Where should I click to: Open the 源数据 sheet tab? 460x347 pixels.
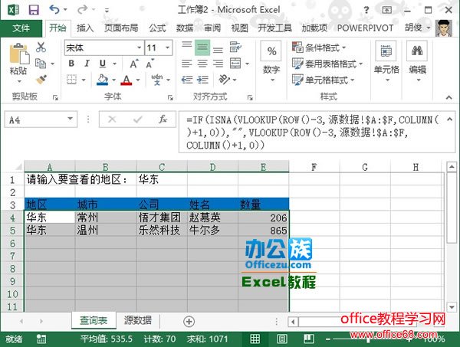coord(137,320)
